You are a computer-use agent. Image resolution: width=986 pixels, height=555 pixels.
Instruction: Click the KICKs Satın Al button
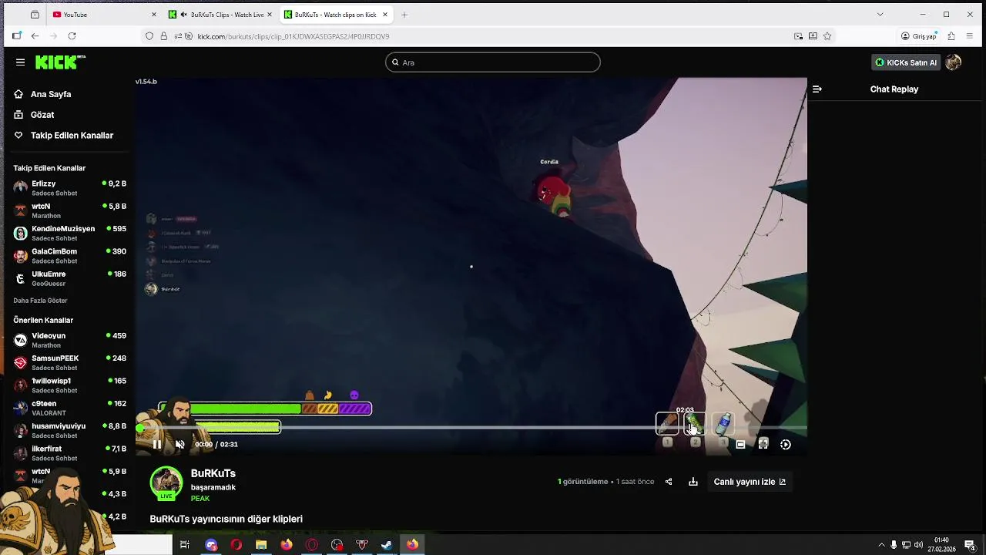point(906,62)
